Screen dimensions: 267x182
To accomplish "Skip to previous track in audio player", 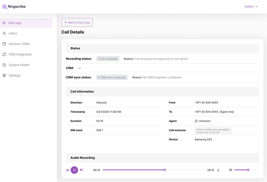I will click(67, 170).
